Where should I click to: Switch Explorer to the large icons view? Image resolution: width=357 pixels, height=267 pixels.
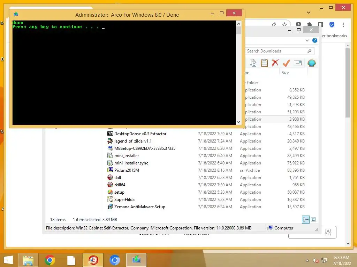point(313,219)
